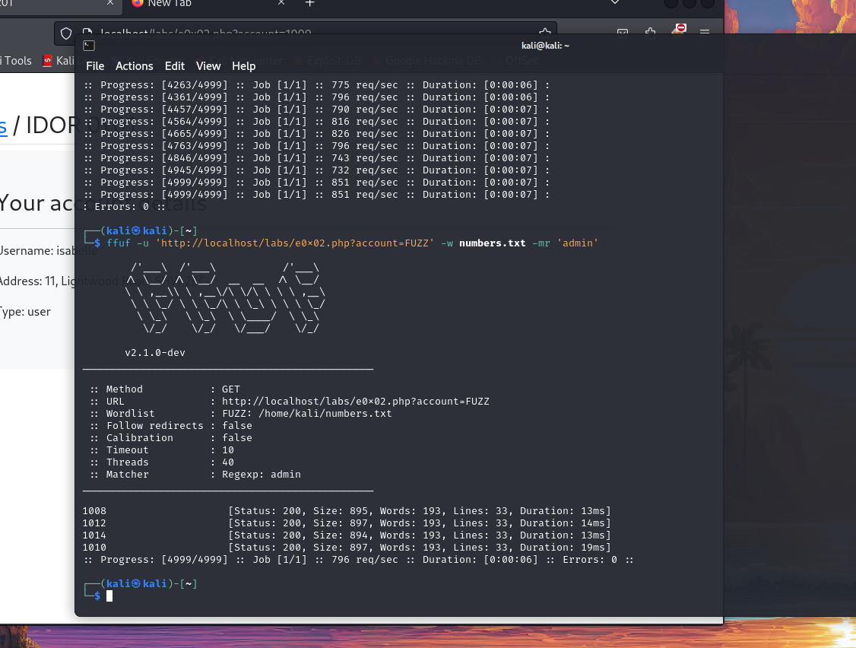
Task: Click the result row for 1012
Action: [x=347, y=523]
